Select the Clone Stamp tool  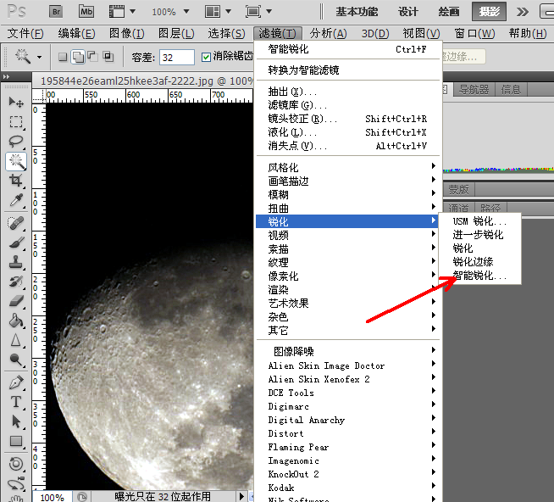coord(16,262)
